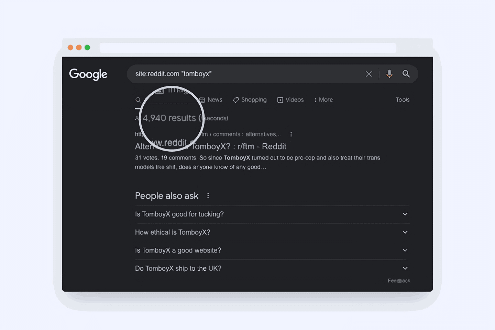Viewport: 495px width, 330px height.
Task: Click the 'People also ask' heading
Action: click(x=167, y=196)
